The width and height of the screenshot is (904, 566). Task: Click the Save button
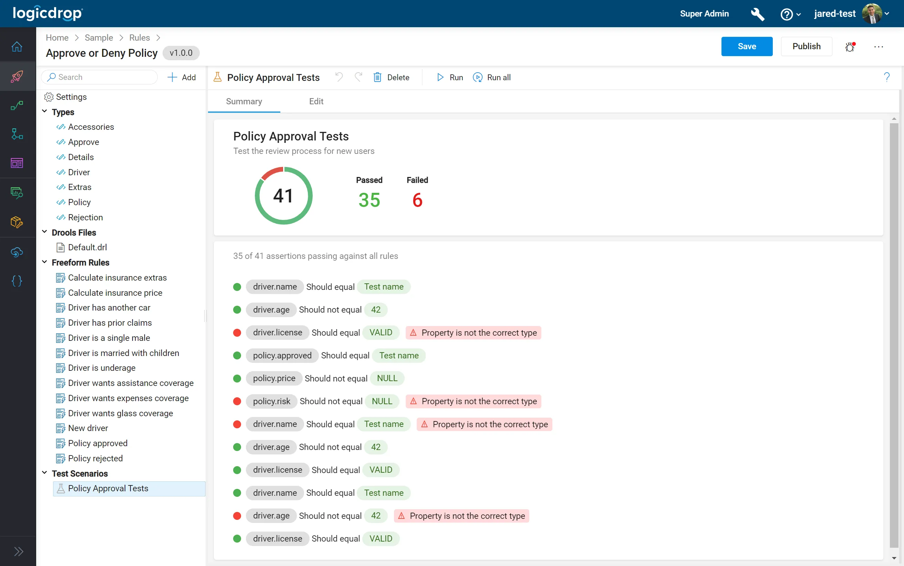tap(747, 46)
